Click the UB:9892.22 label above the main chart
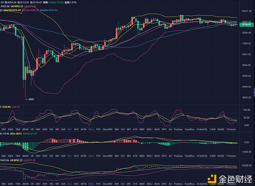 (17, 6)
